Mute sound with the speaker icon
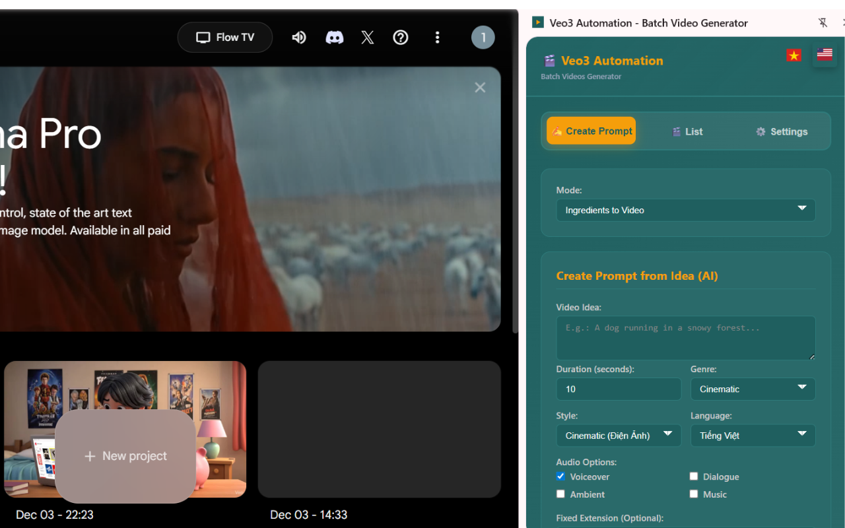The height and width of the screenshot is (528, 845). point(299,38)
